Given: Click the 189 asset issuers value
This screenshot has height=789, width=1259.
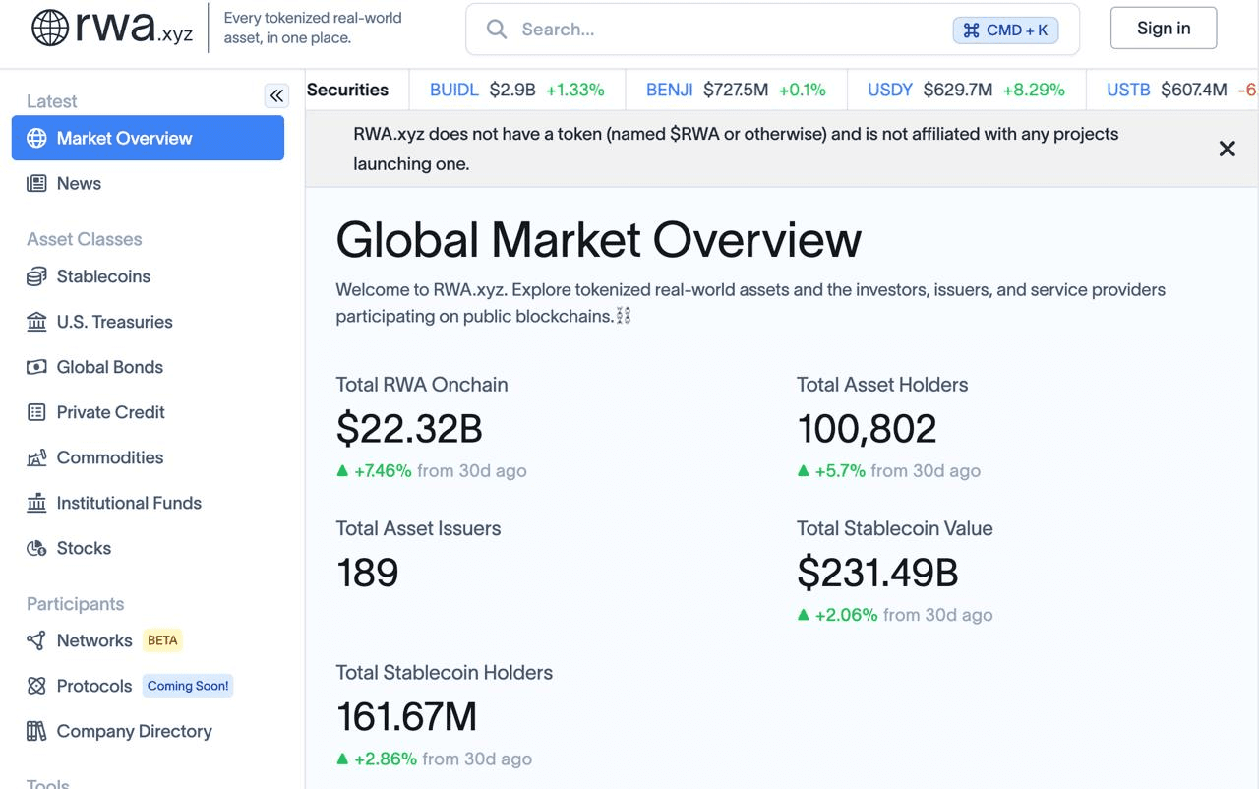Looking at the screenshot, I should 367,573.
